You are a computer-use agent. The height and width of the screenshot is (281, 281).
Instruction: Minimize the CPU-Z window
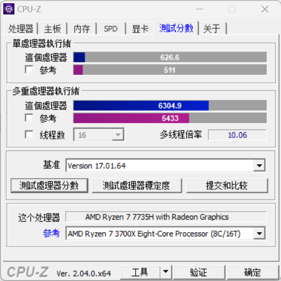click(199, 9)
